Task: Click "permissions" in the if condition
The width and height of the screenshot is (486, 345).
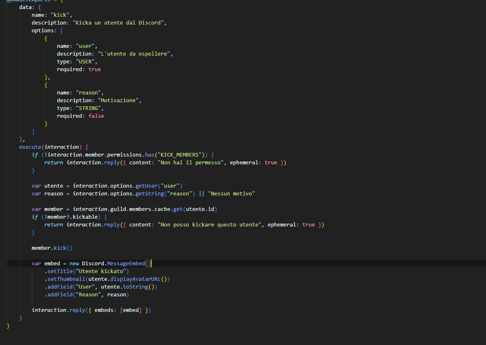Action: coord(124,155)
